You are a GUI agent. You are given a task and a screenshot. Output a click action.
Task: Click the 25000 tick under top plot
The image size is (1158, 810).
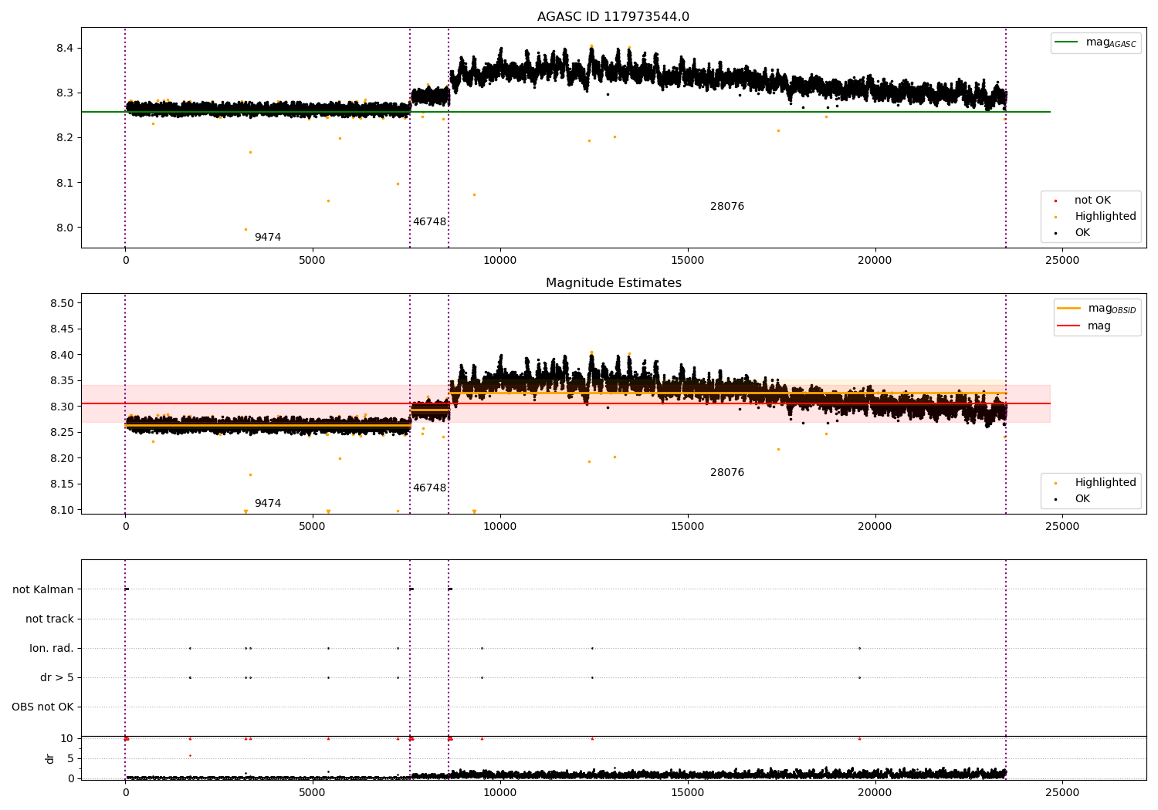[1062, 261]
